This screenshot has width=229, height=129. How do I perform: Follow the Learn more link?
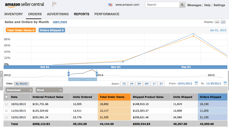[60, 22]
